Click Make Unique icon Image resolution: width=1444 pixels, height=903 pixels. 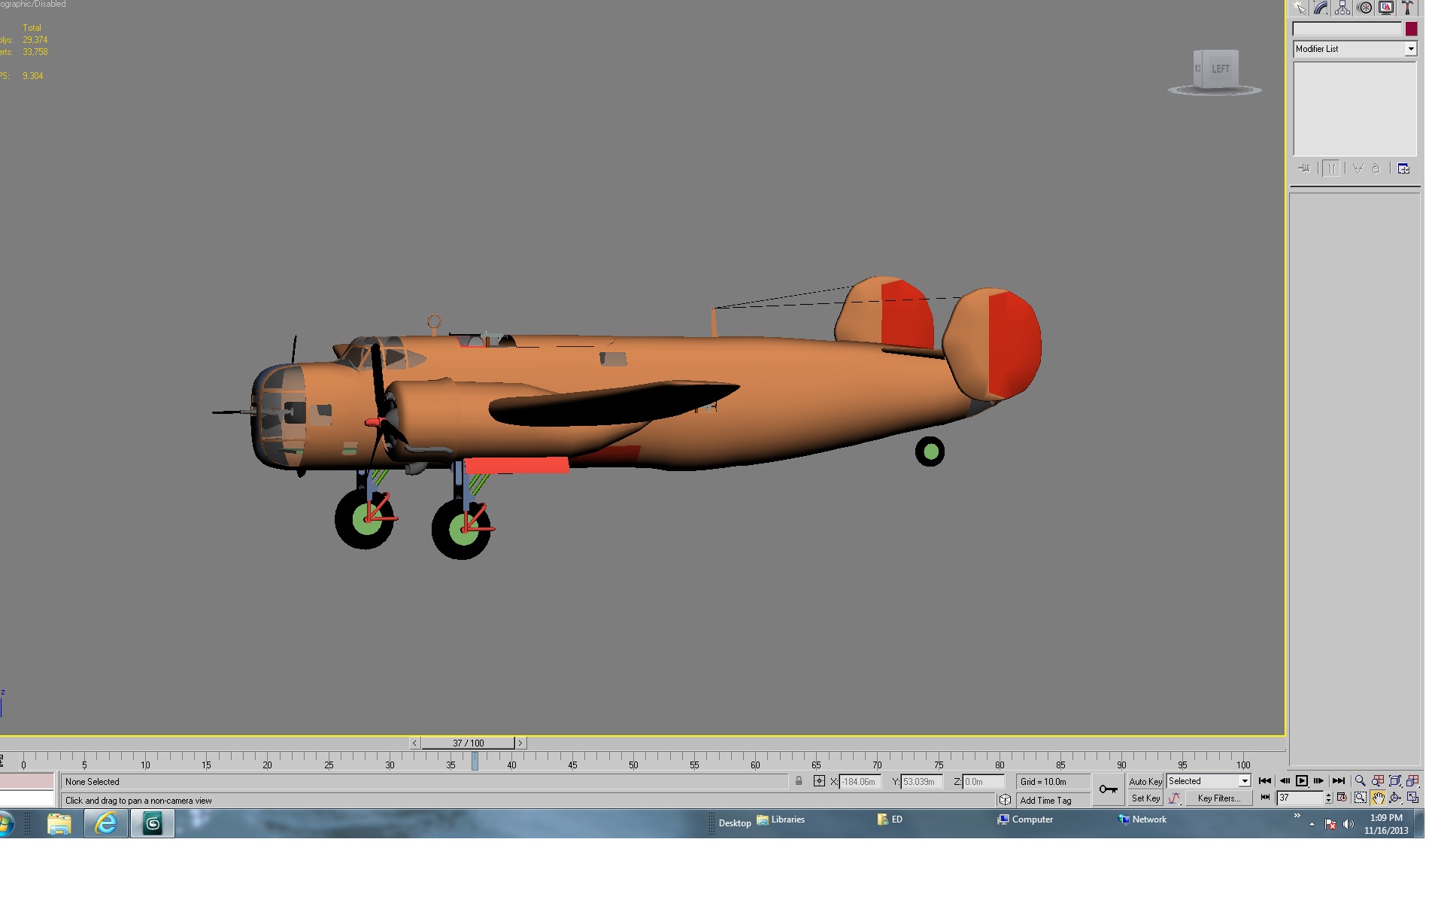click(x=1358, y=169)
